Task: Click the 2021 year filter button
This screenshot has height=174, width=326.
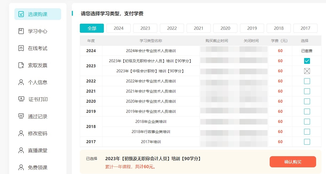Action: 198,28
